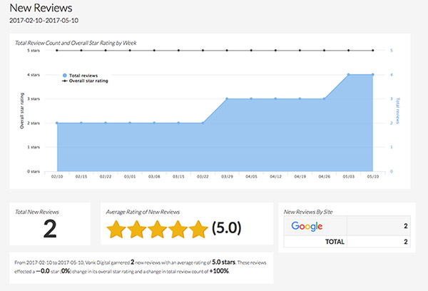Screen dimensions: 428x291
Task: Click the 04/05 overall star rating point
Action: 251,51
